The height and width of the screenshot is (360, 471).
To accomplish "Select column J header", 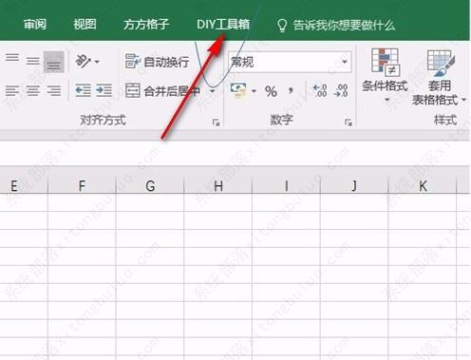I will [x=354, y=185].
